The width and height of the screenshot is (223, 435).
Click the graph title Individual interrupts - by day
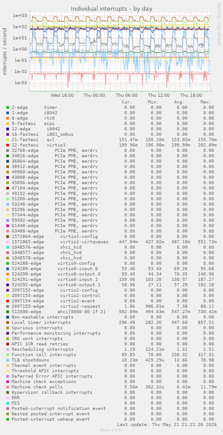click(112, 9)
